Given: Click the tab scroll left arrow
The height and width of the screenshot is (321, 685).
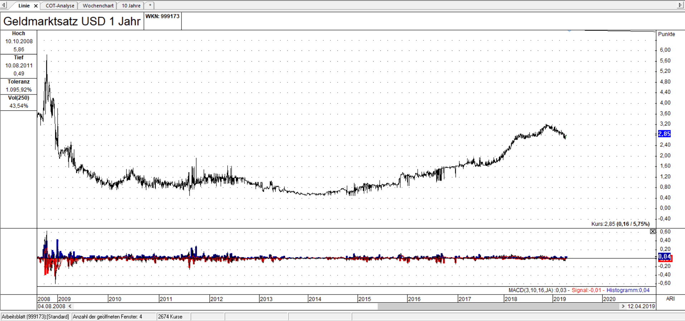Looking at the screenshot, I should 4,5.
